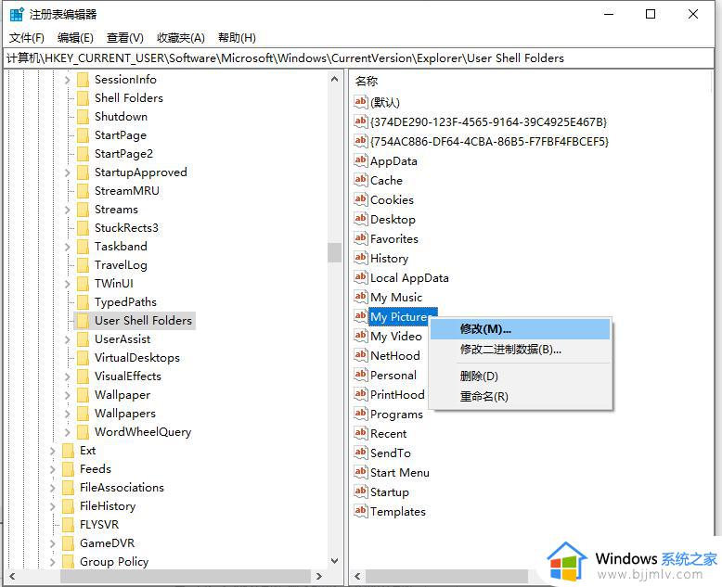Expand the SessionInfo tree node

point(68,80)
